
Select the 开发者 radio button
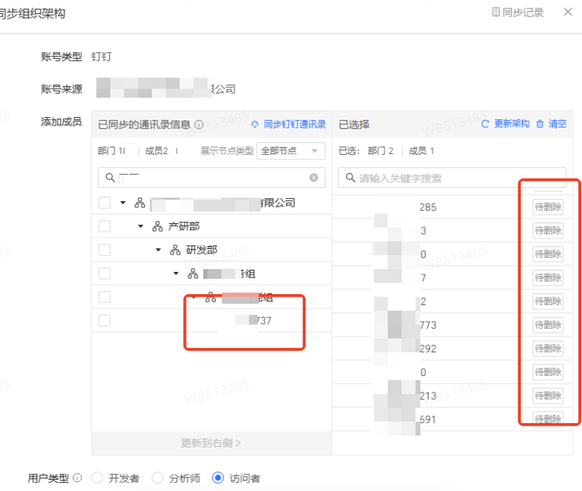point(97,478)
